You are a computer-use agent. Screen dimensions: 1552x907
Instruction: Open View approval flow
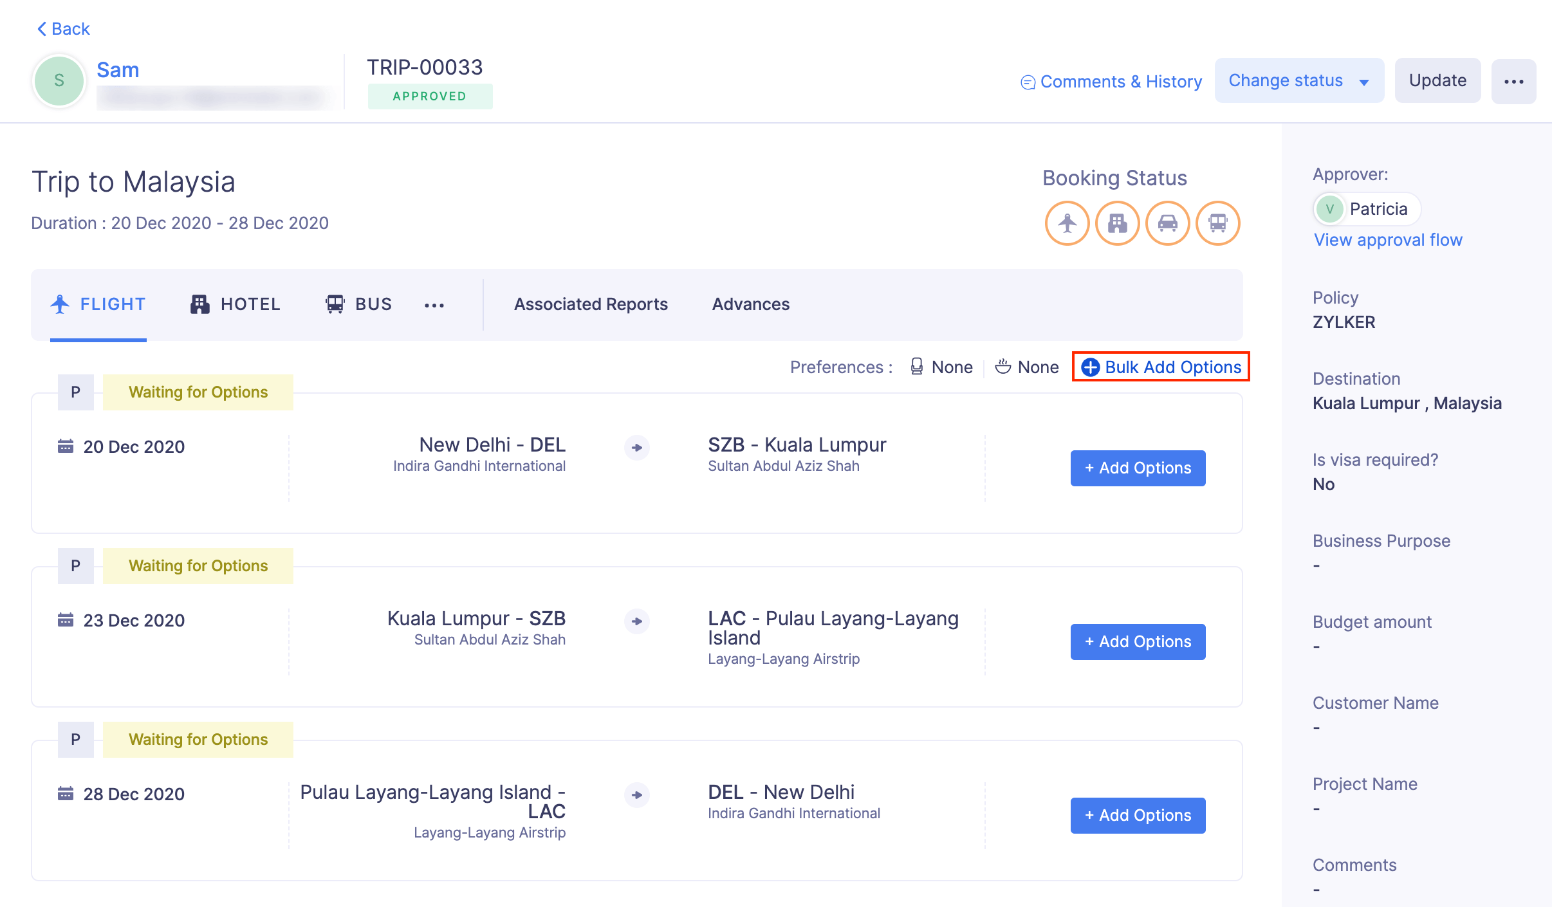click(x=1388, y=239)
